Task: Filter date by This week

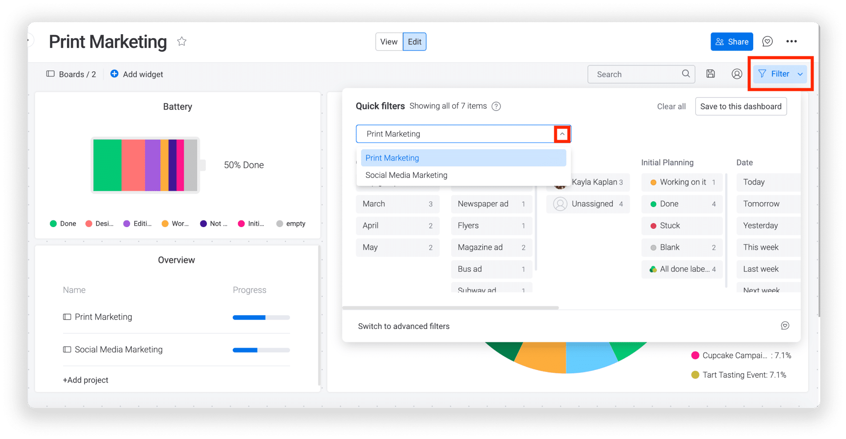Action: tap(768, 247)
